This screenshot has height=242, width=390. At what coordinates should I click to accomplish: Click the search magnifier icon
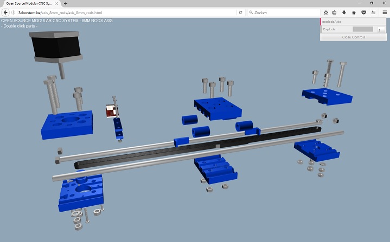click(x=251, y=12)
